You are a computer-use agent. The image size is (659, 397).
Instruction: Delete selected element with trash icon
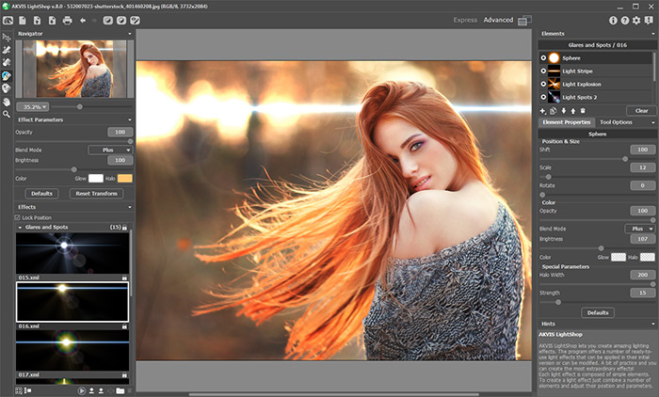[583, 111]
